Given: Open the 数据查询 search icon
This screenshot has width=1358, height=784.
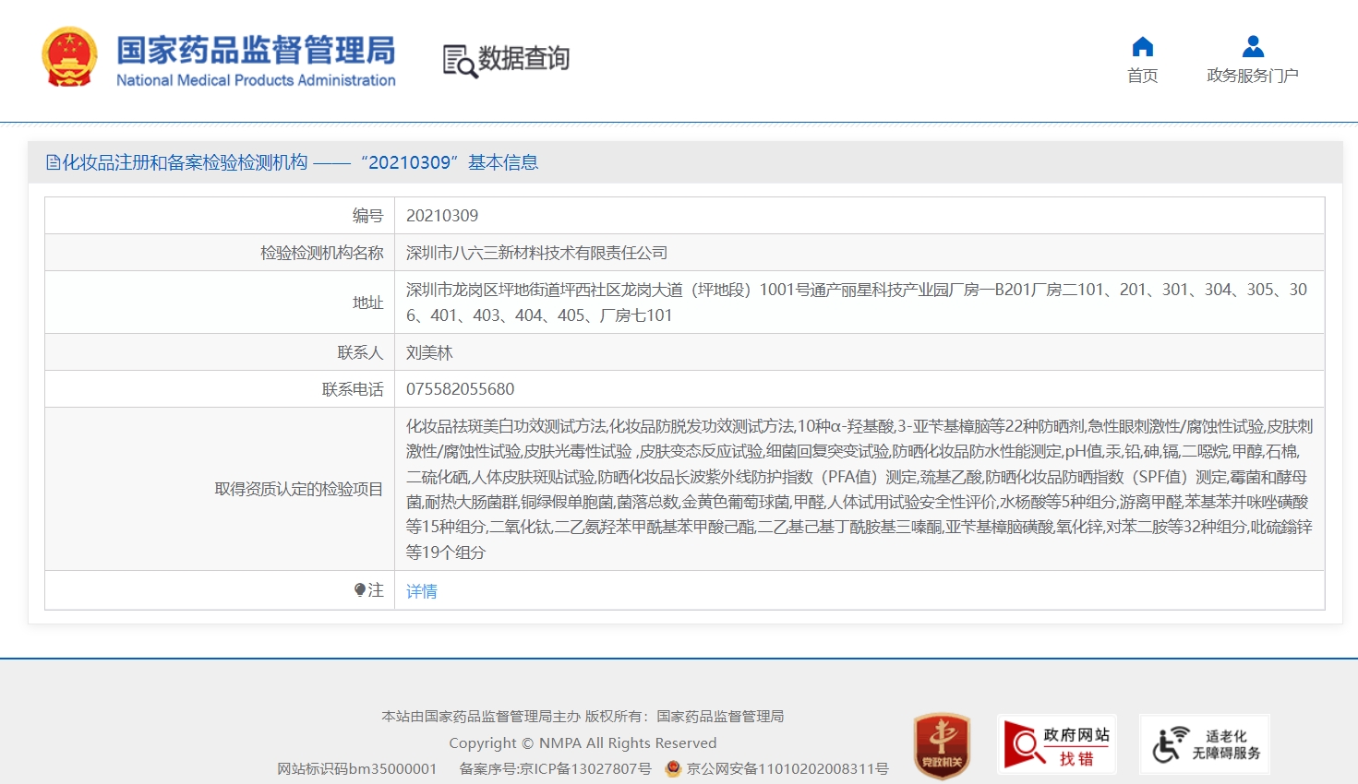Looking at the screenshot, I should pos(460,61).
